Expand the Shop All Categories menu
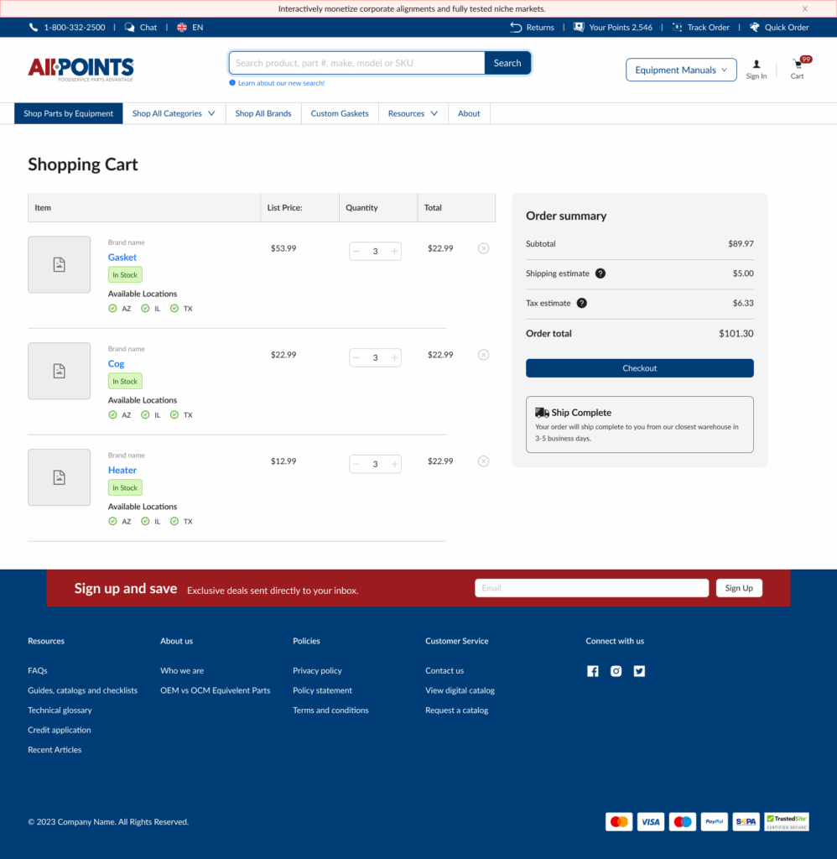 [174, 113]
